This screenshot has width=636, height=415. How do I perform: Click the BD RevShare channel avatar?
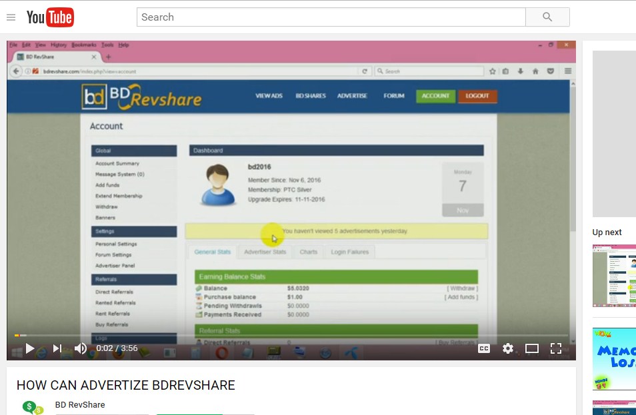(32, 406)
